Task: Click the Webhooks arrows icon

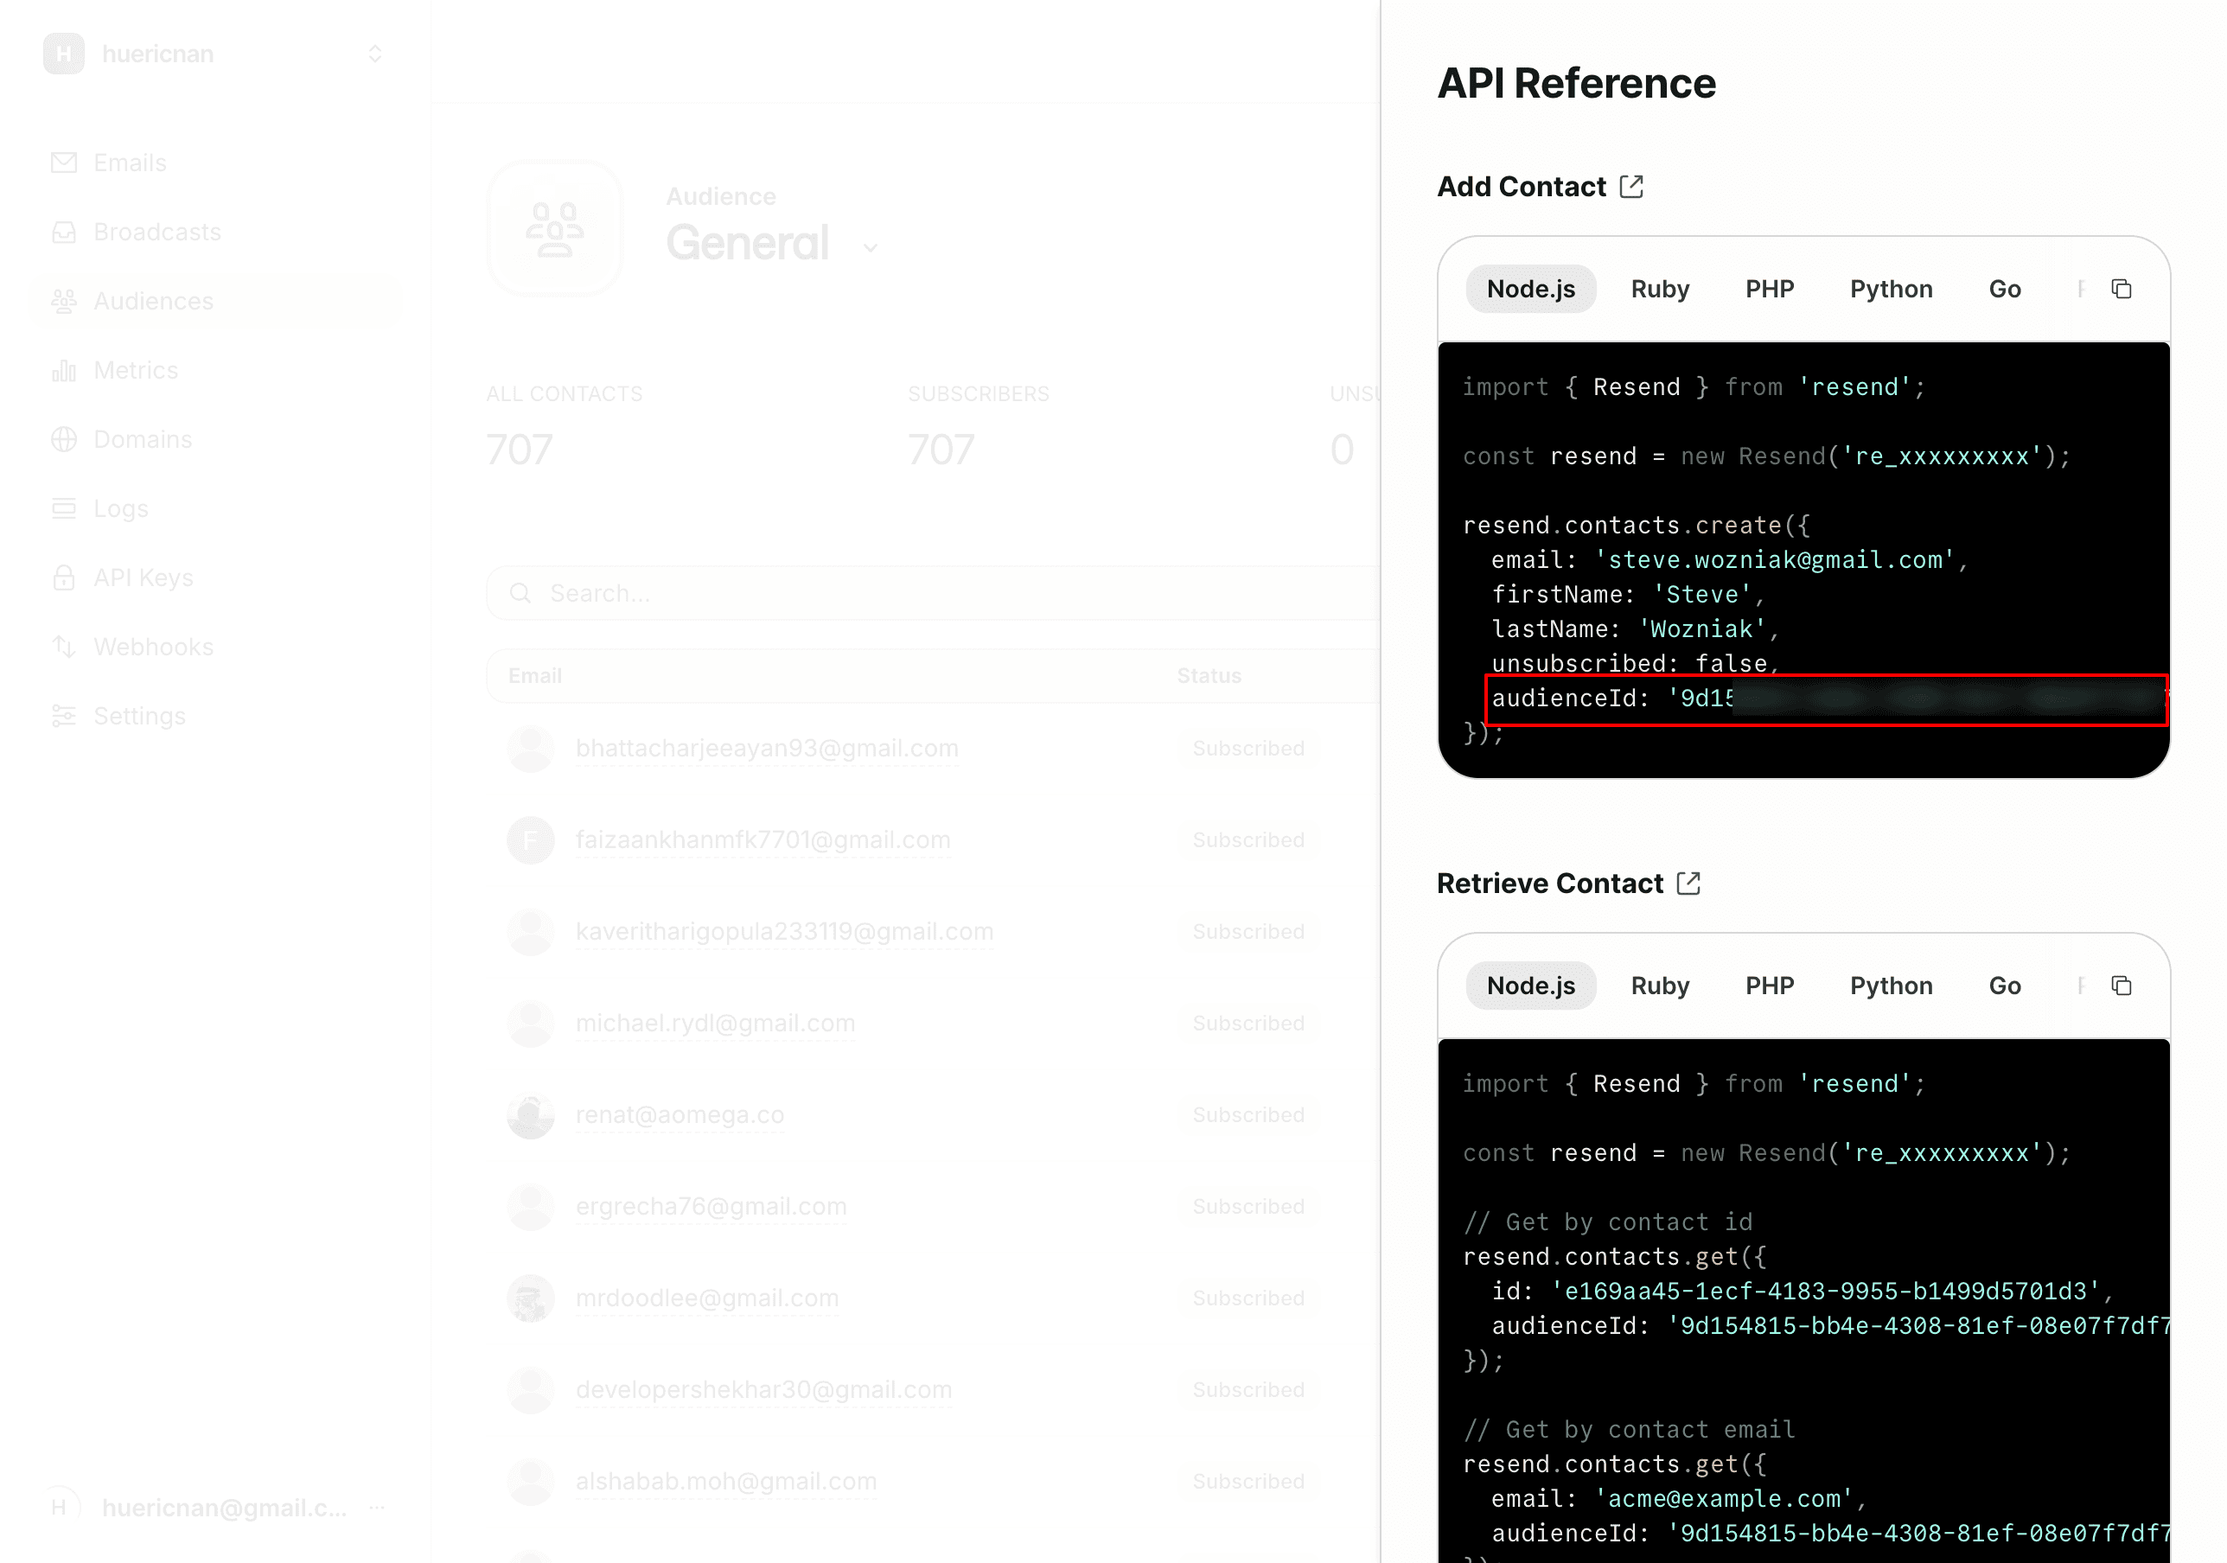Action: pyautogui.click(x=64, y=648)
